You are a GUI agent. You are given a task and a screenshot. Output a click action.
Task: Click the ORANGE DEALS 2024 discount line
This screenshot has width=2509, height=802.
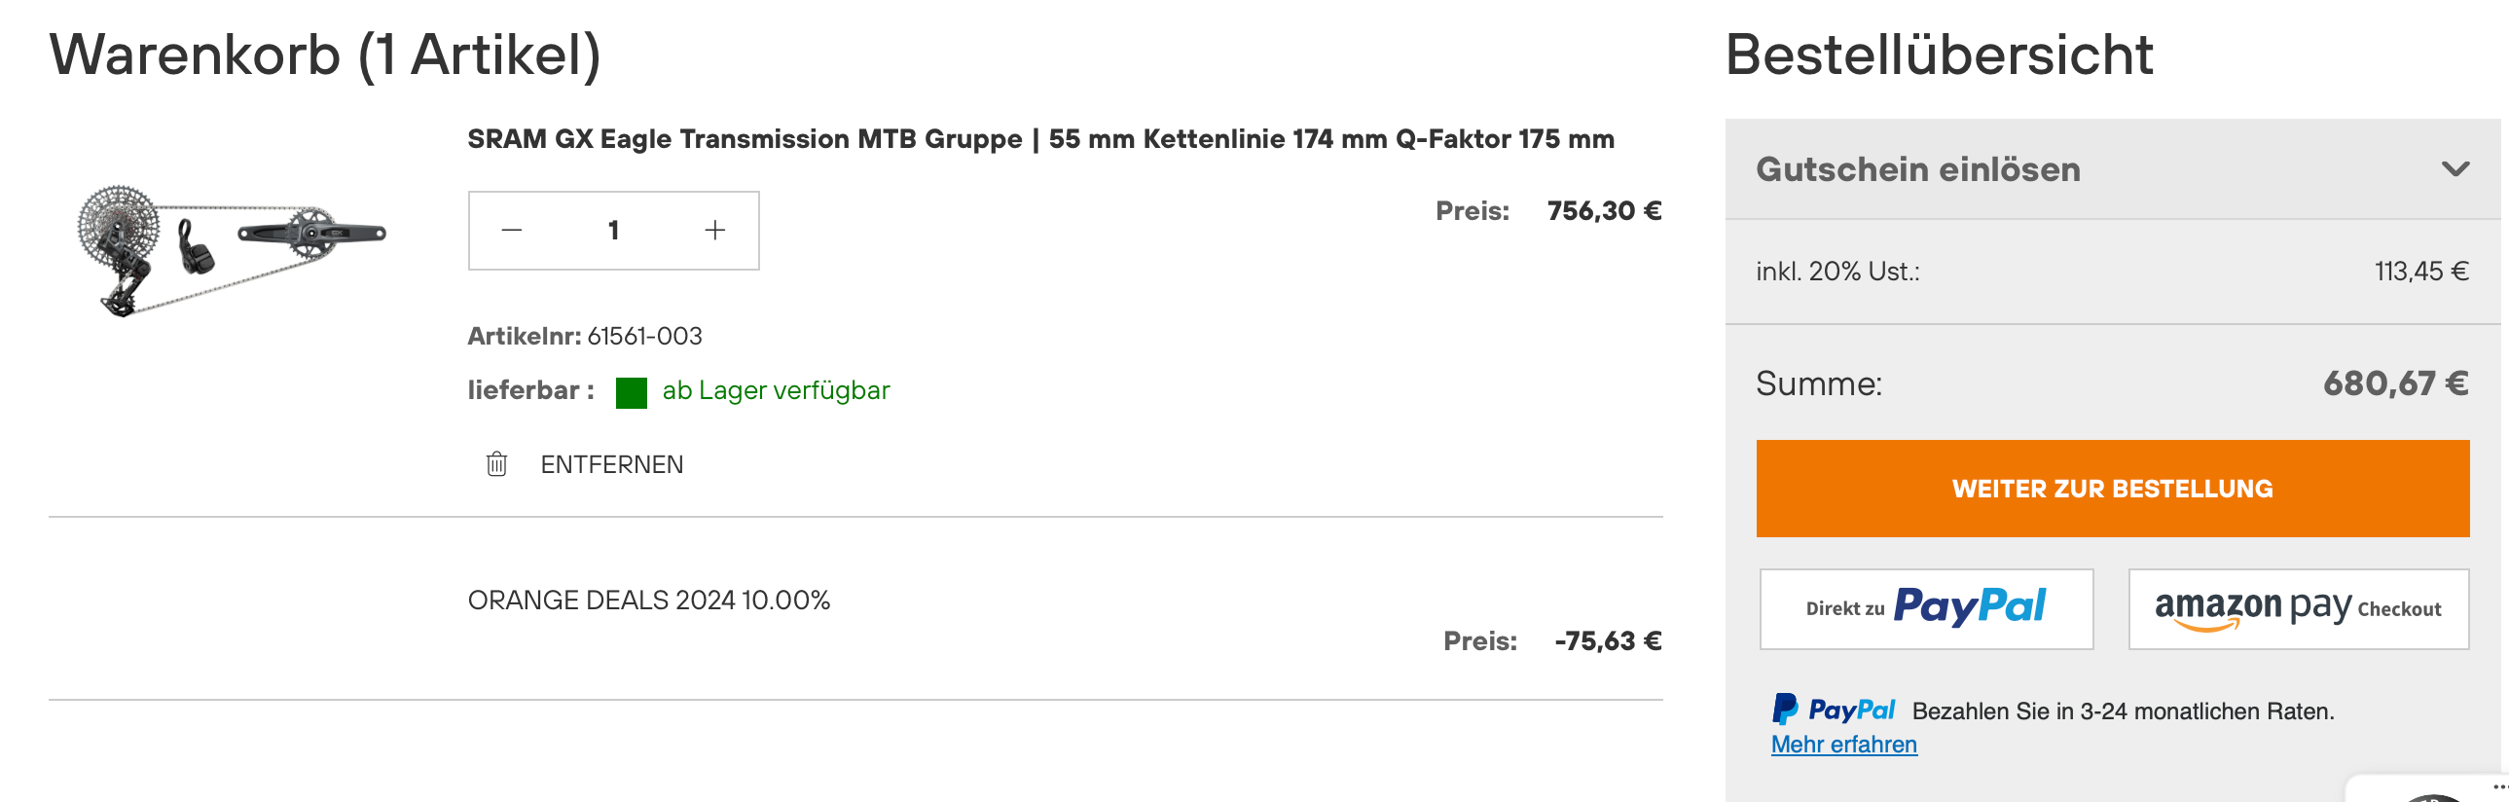tap(649, 601)
